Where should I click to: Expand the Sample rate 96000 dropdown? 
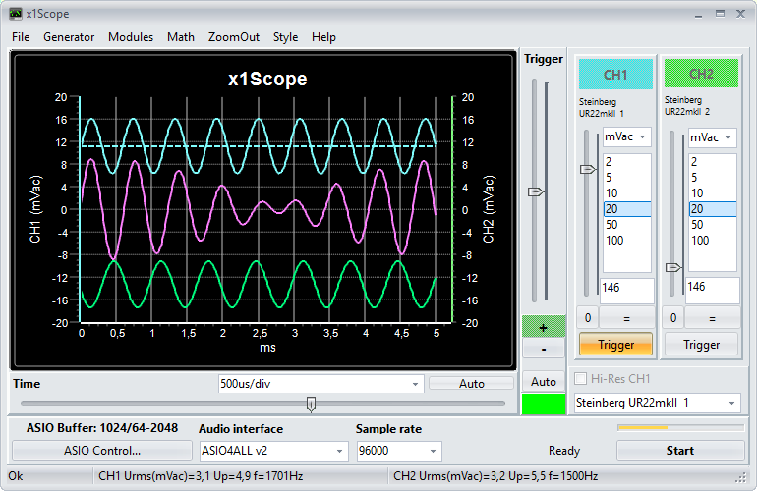pos(398,451)
